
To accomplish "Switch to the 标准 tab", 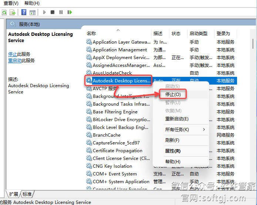I will (27, 194).
